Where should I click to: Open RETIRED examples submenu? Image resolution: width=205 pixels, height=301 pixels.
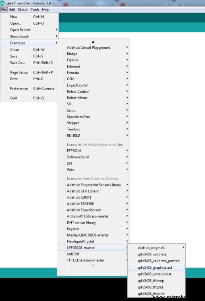93,136
